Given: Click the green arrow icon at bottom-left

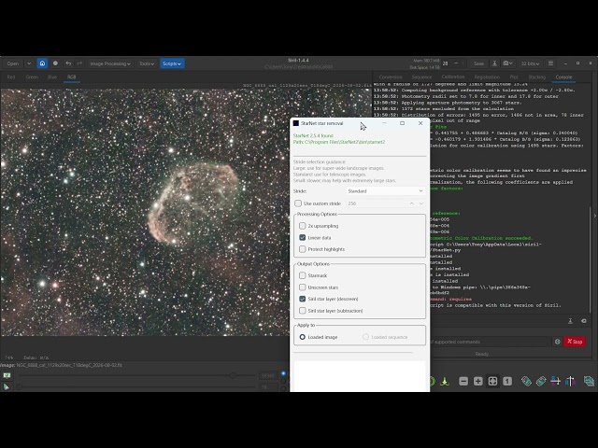Looking at the screenshot, I should pos(7,386).
